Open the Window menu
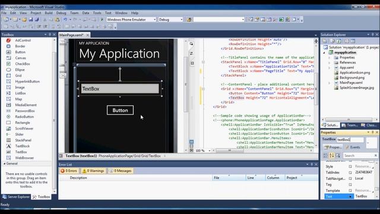 pos(121,13)
